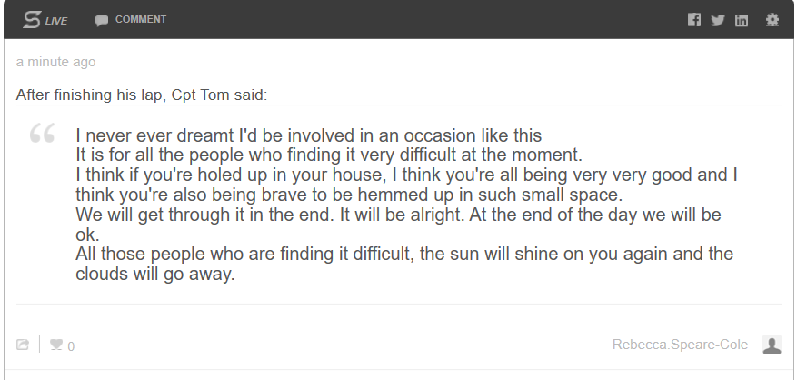Like the post with the heart icon
Viewport: 797px width, 380px height.
(56, 345)
